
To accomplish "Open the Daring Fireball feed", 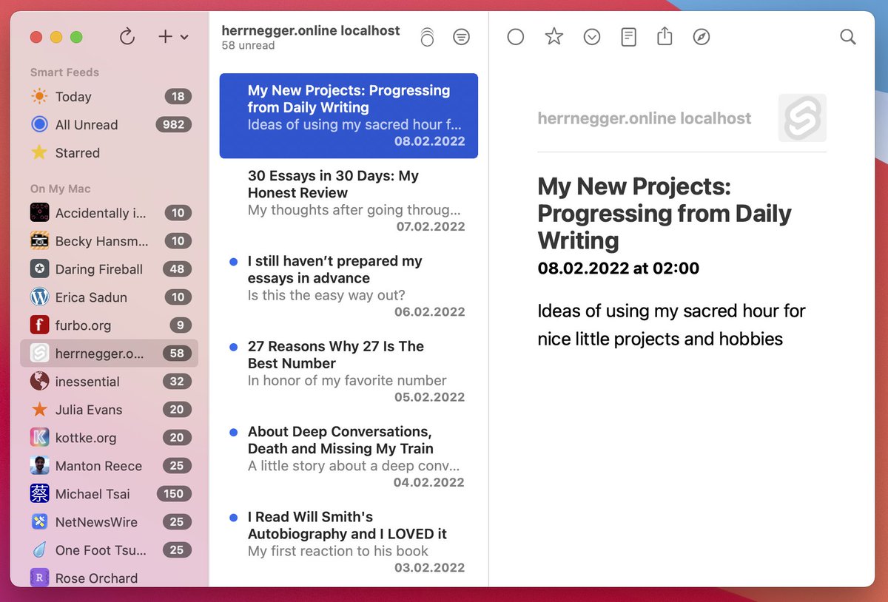I will tap(110, 269).
